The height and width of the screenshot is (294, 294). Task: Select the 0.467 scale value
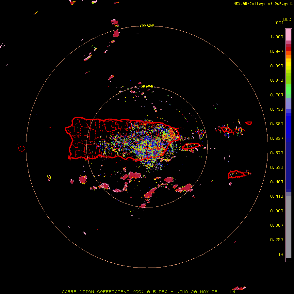pyautogui.click(x=277, y=182)
